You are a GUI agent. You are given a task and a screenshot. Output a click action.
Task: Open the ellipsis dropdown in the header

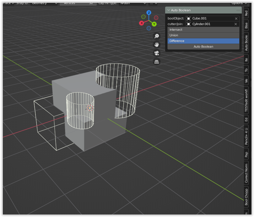(x=153, y=4)
